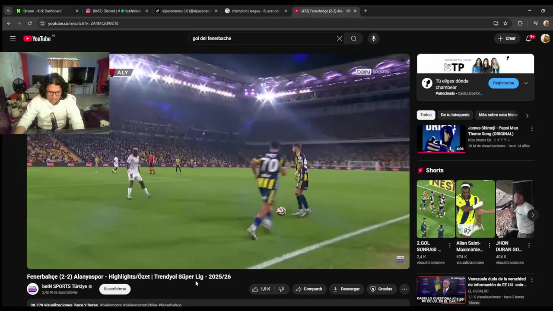
Task: Open Allan Saint-Maximin short thumbnail
Action: (x=475, y=209)
